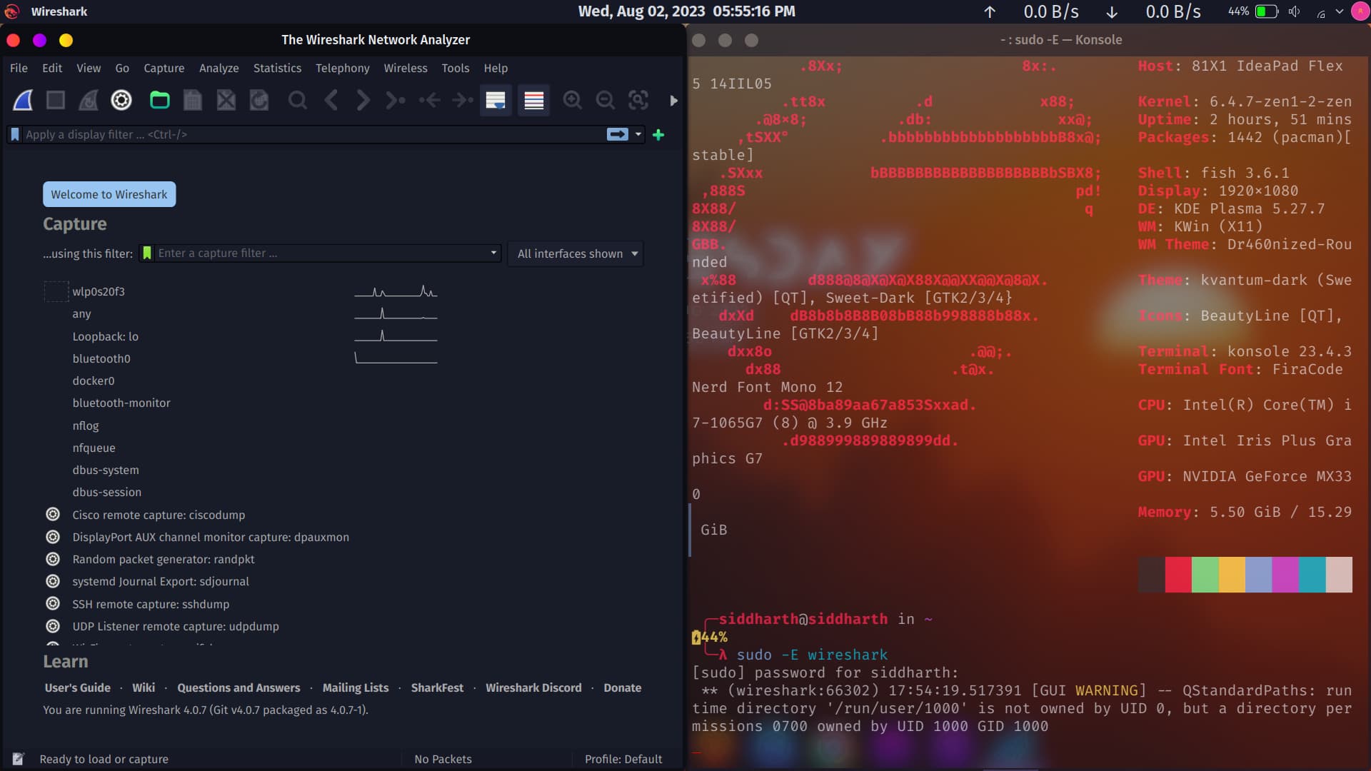
Task: Click the Find a packet magnifier icon
Action: tap(298, 101)
